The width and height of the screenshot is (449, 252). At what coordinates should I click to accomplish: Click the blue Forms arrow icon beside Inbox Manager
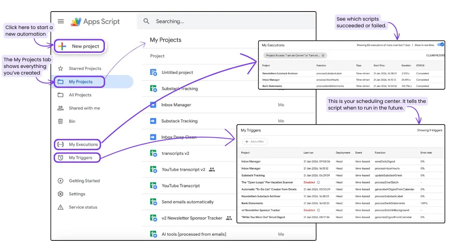click(153, 105)
